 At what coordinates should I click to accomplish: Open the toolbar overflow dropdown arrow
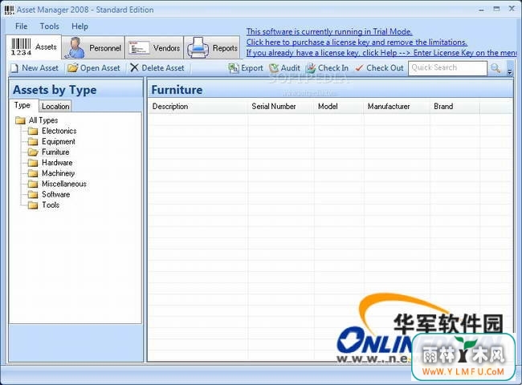[x=510, y=71]
